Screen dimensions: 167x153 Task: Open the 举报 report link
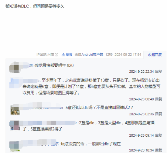69,55
